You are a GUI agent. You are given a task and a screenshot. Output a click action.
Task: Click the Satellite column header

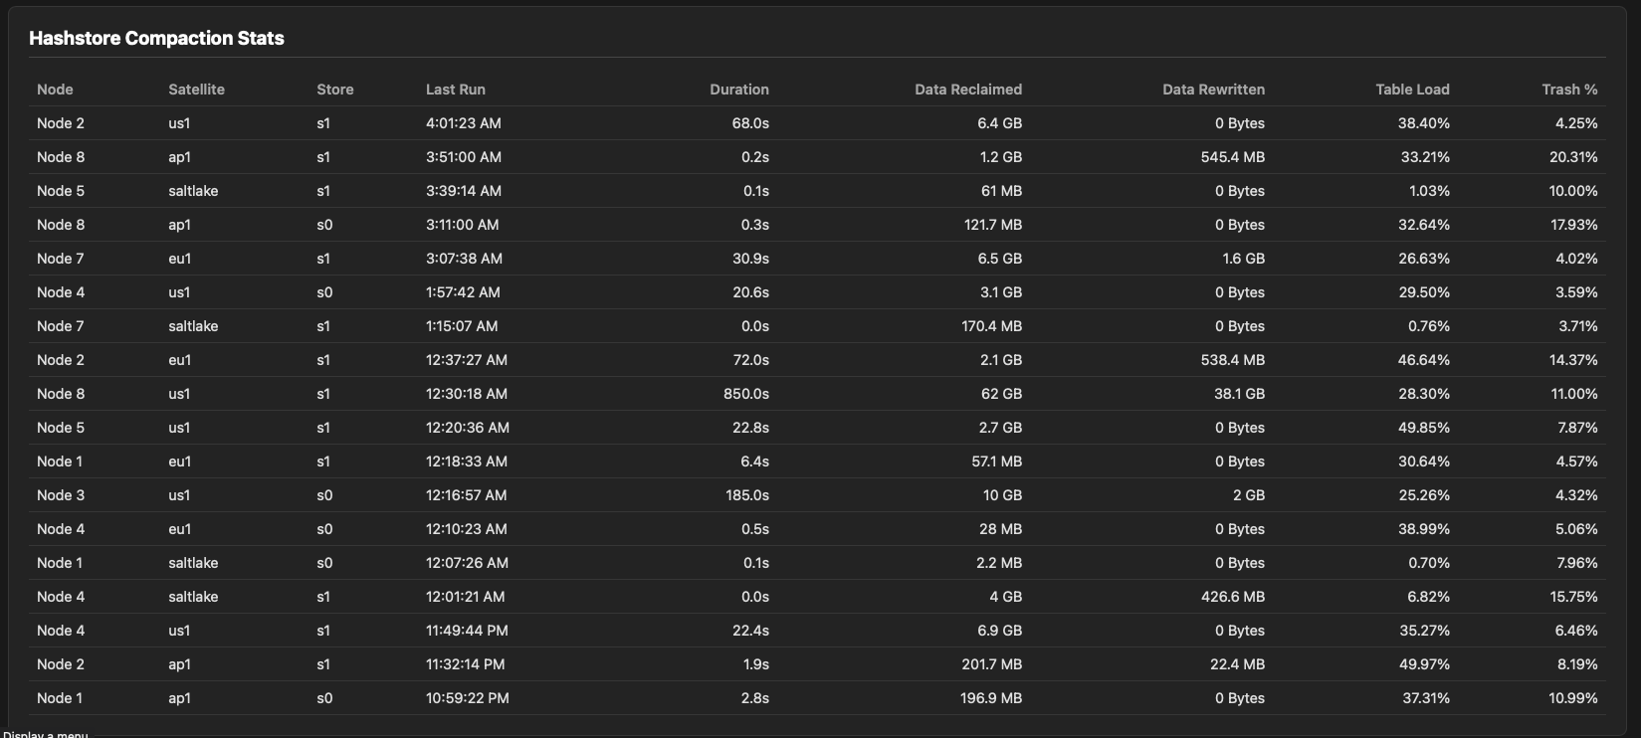[196, 90]
